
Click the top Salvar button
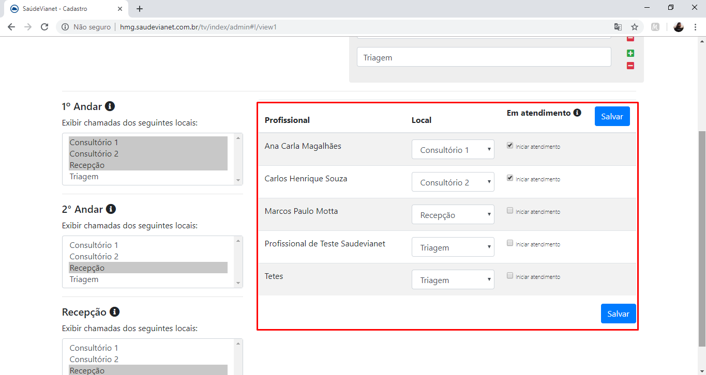pos(612,116)
